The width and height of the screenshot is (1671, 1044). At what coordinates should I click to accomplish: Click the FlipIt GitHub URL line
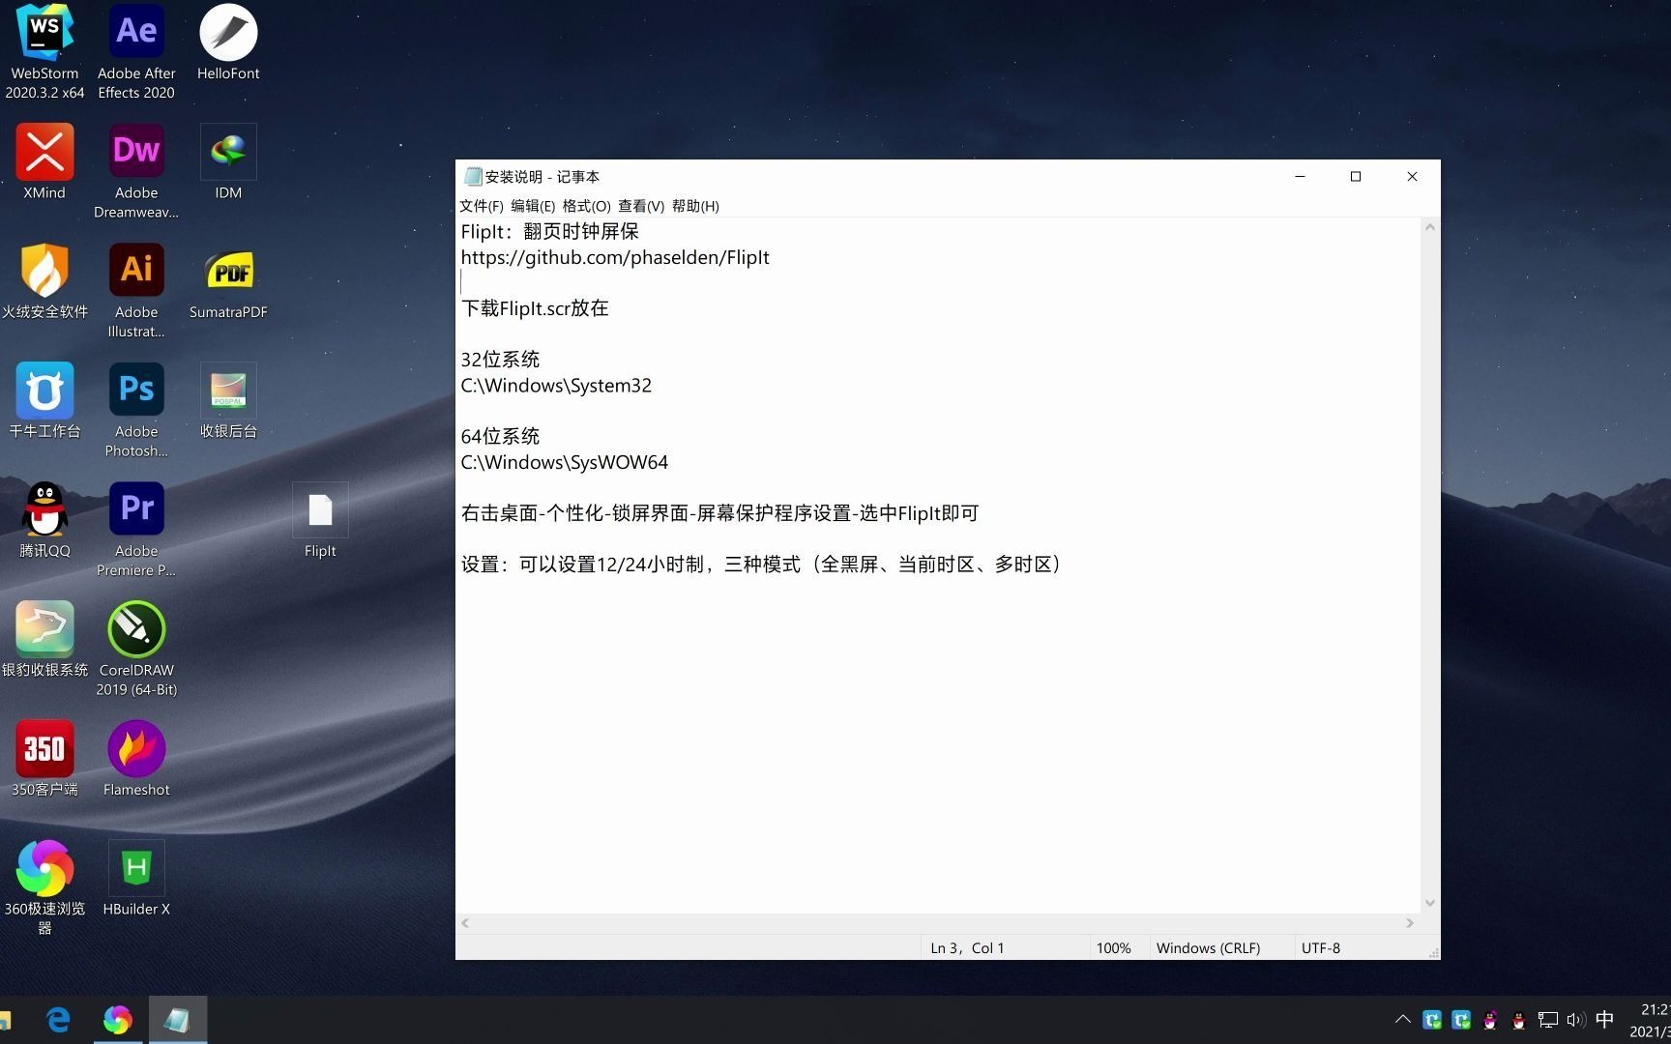(x=615, y=257)
